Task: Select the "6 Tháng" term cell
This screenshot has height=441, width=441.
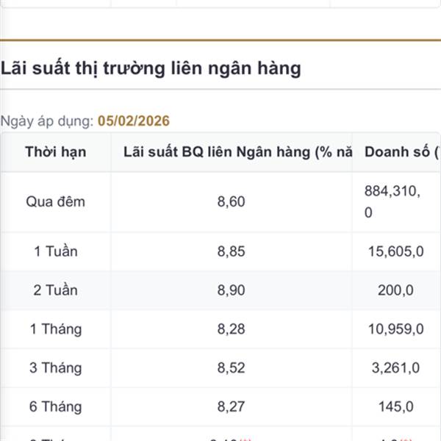Action: (x=55, y=406)
